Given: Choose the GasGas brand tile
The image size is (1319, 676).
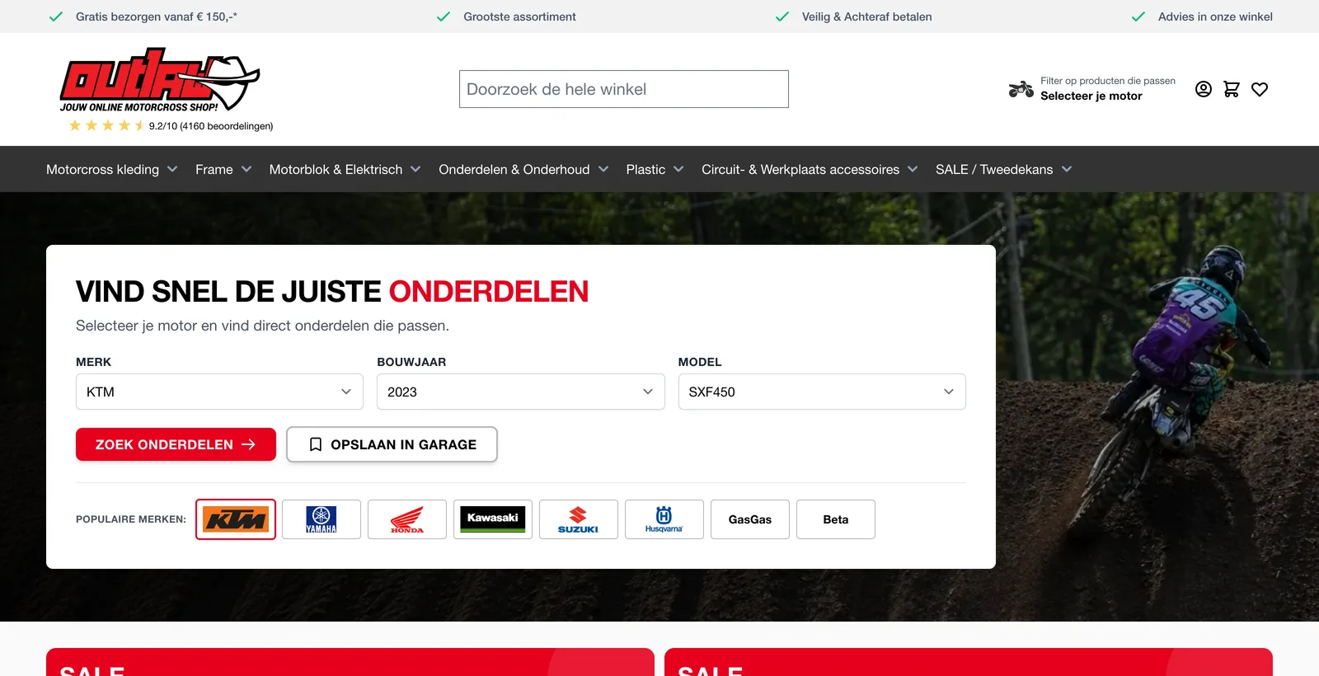Looking at the screenshot, I should click(750, 519).
